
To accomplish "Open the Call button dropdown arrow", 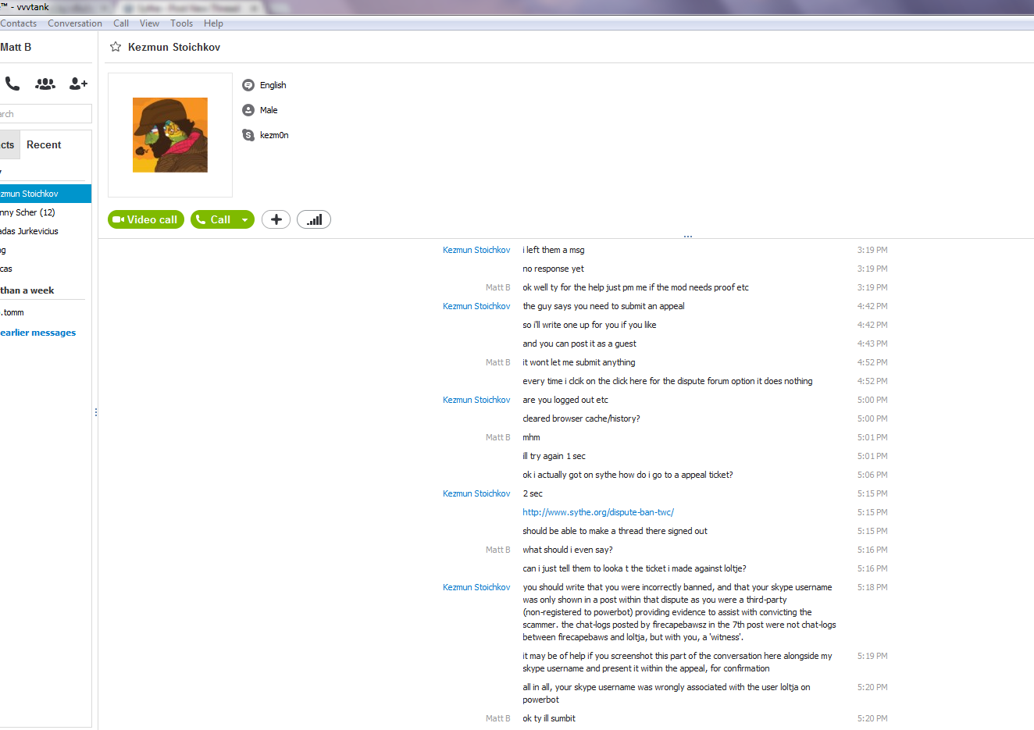I will (245, 220).
